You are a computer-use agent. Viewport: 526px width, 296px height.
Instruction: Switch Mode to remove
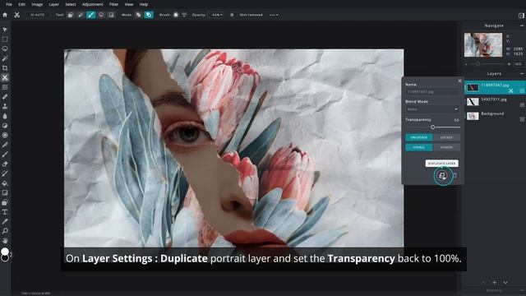coord(149,15)
